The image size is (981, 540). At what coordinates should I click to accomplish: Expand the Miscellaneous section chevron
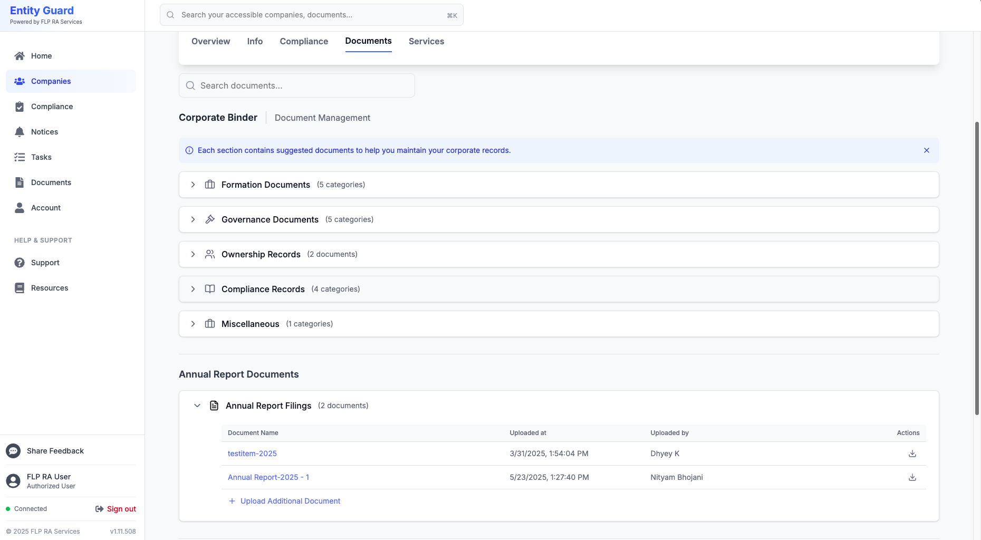point(193,324)
